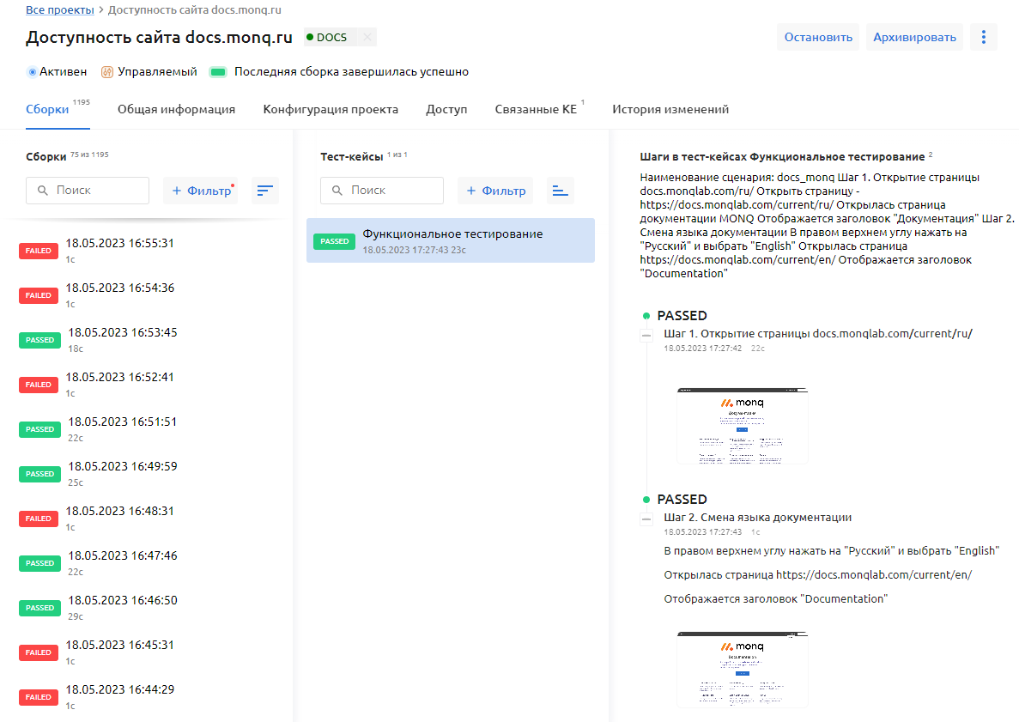Open Фильтр in the Сборки panel
This screenshot has height=722, width=1019.
pyautogui.click(x=201, y=191)
